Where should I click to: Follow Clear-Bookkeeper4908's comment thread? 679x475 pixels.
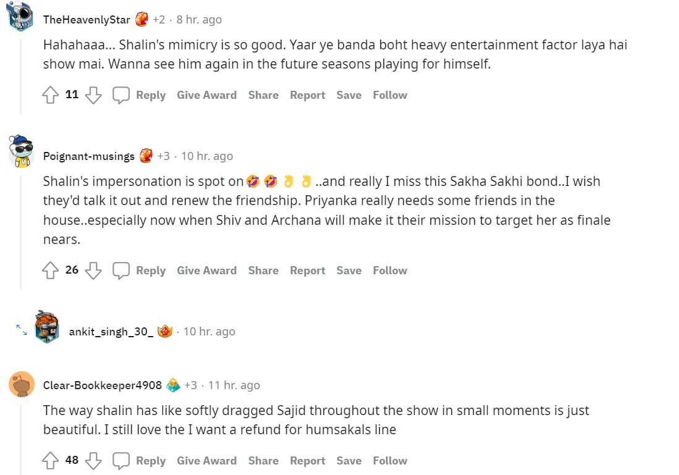[x=390, y=460]
